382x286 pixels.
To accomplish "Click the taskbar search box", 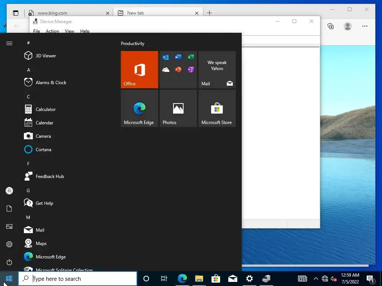I will (x=78, y=279).
